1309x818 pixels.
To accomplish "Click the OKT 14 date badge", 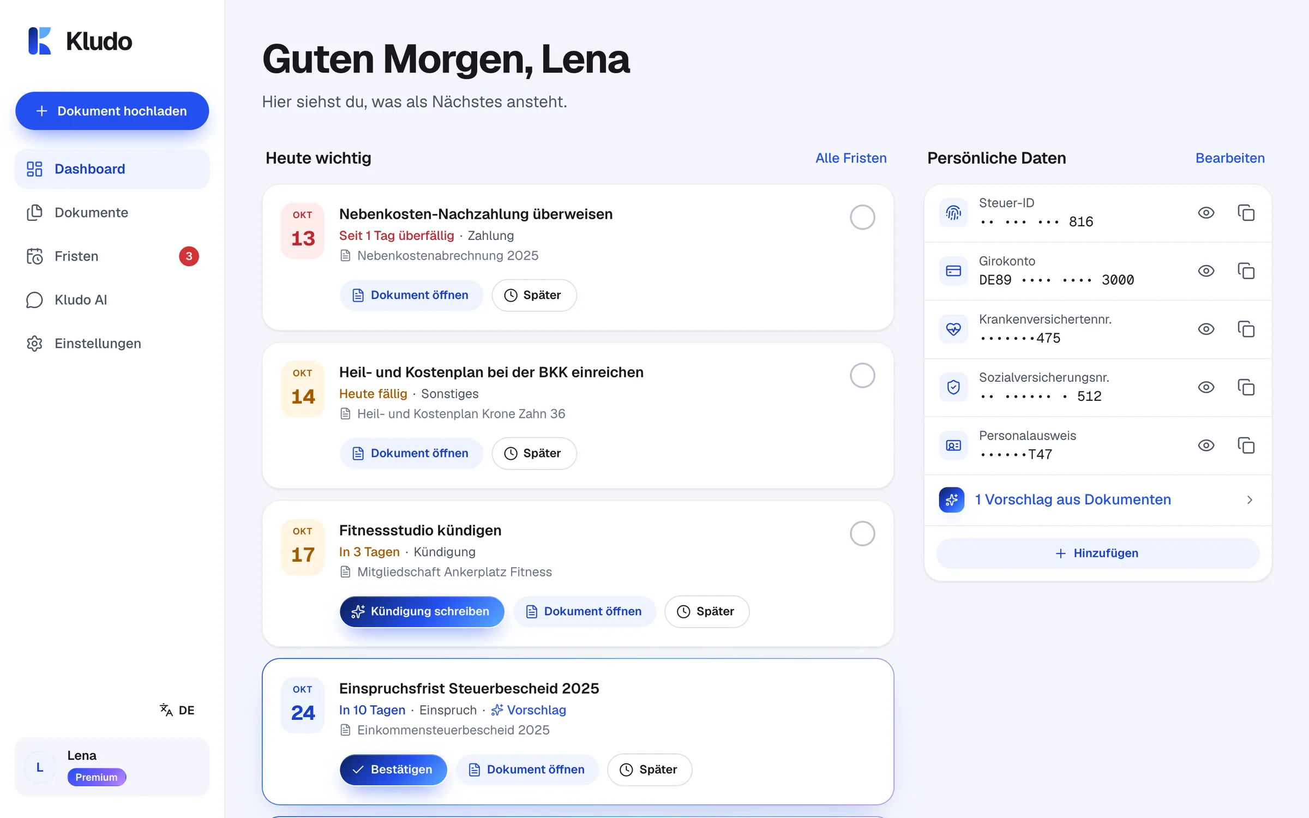I will click(x=303, y=389).
